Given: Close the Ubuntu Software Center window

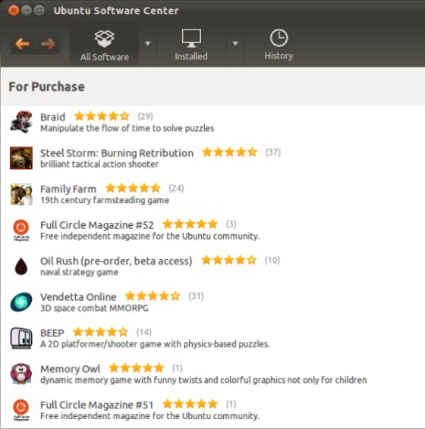Looking at the screenshot, I should click(14, 11).
